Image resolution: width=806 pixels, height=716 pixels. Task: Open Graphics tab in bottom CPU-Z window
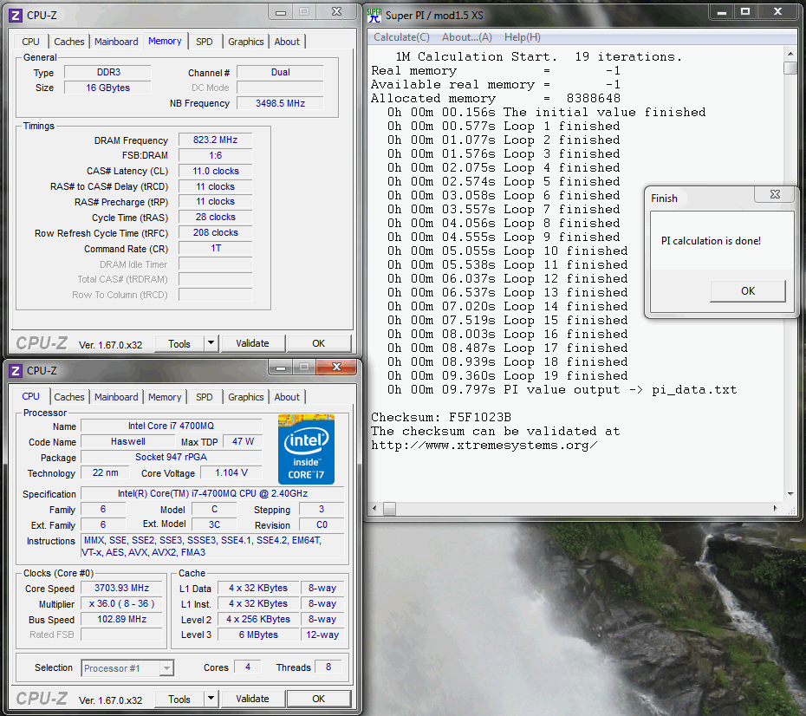tap(246, 397)
